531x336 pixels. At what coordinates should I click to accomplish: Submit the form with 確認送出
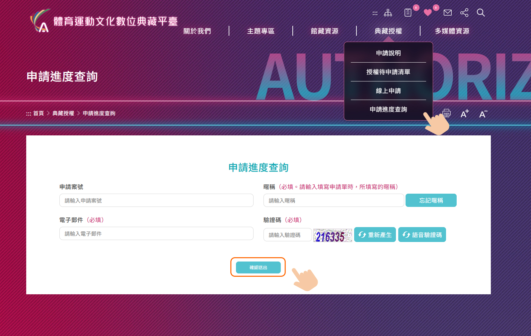(258, 267)
